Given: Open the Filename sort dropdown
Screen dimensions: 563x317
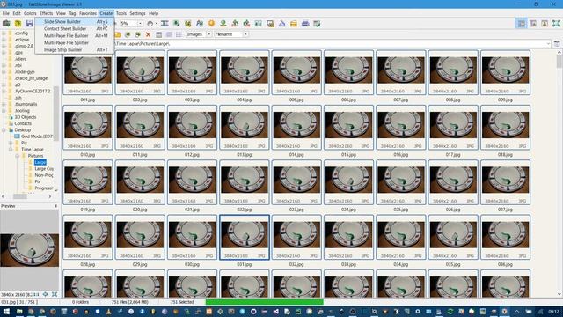Looking at the screenshot, I should click(245, 34).
